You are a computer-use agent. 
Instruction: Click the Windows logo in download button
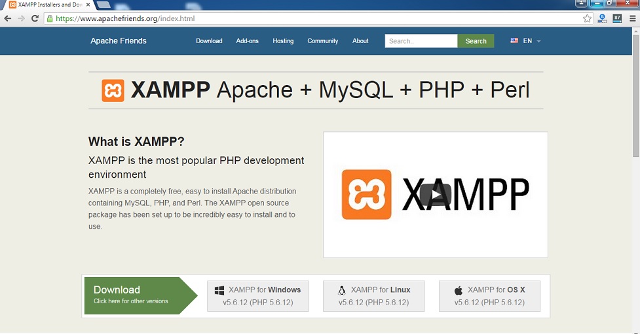219,290
